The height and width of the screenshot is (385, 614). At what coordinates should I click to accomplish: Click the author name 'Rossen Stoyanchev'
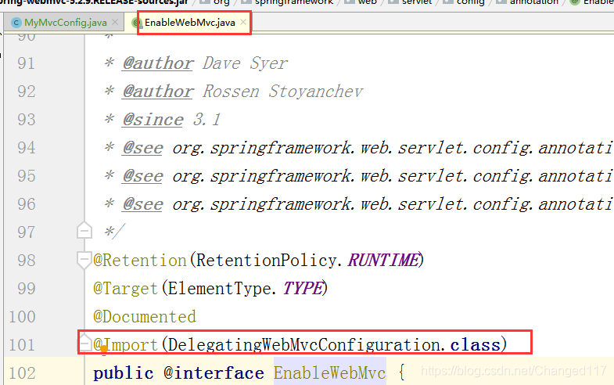282,92
